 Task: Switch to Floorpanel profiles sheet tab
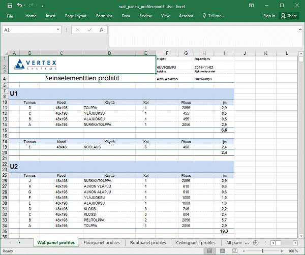(x=102, y=243)
